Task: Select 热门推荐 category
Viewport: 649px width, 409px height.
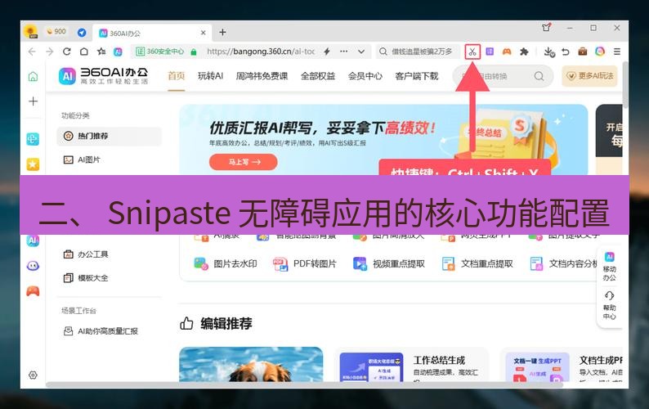Action: coord(109,136)
